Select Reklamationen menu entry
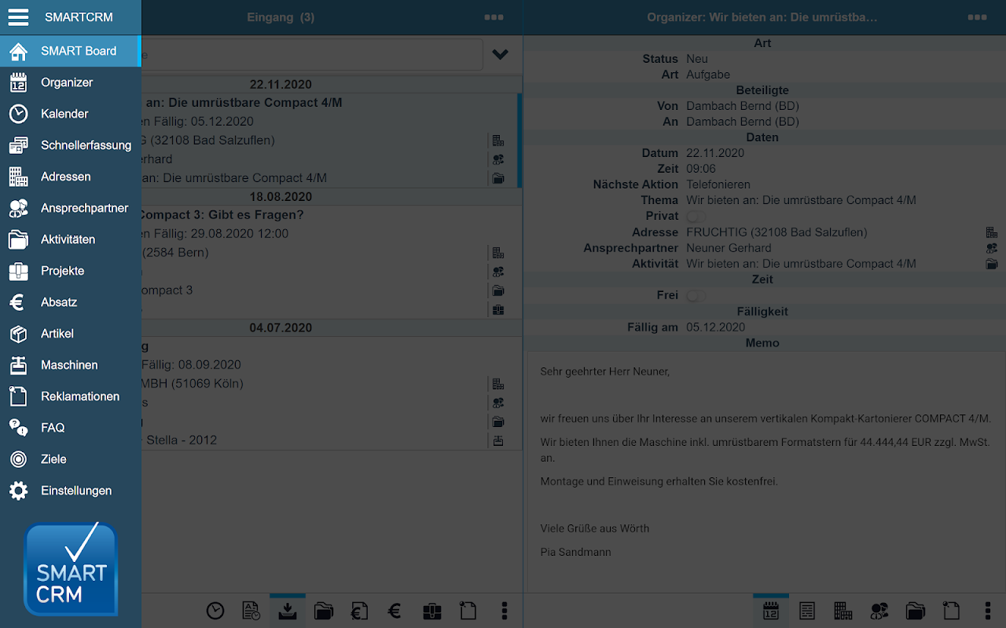Viewport: 1006px width, 628px height. click(x=71, y=396)
